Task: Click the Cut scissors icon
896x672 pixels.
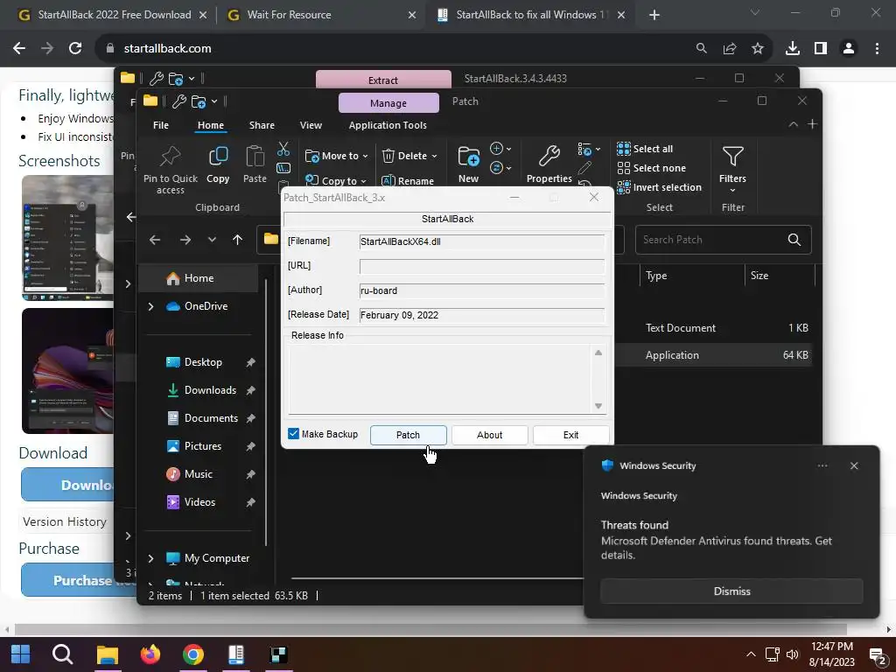Action: pos(283,149)
